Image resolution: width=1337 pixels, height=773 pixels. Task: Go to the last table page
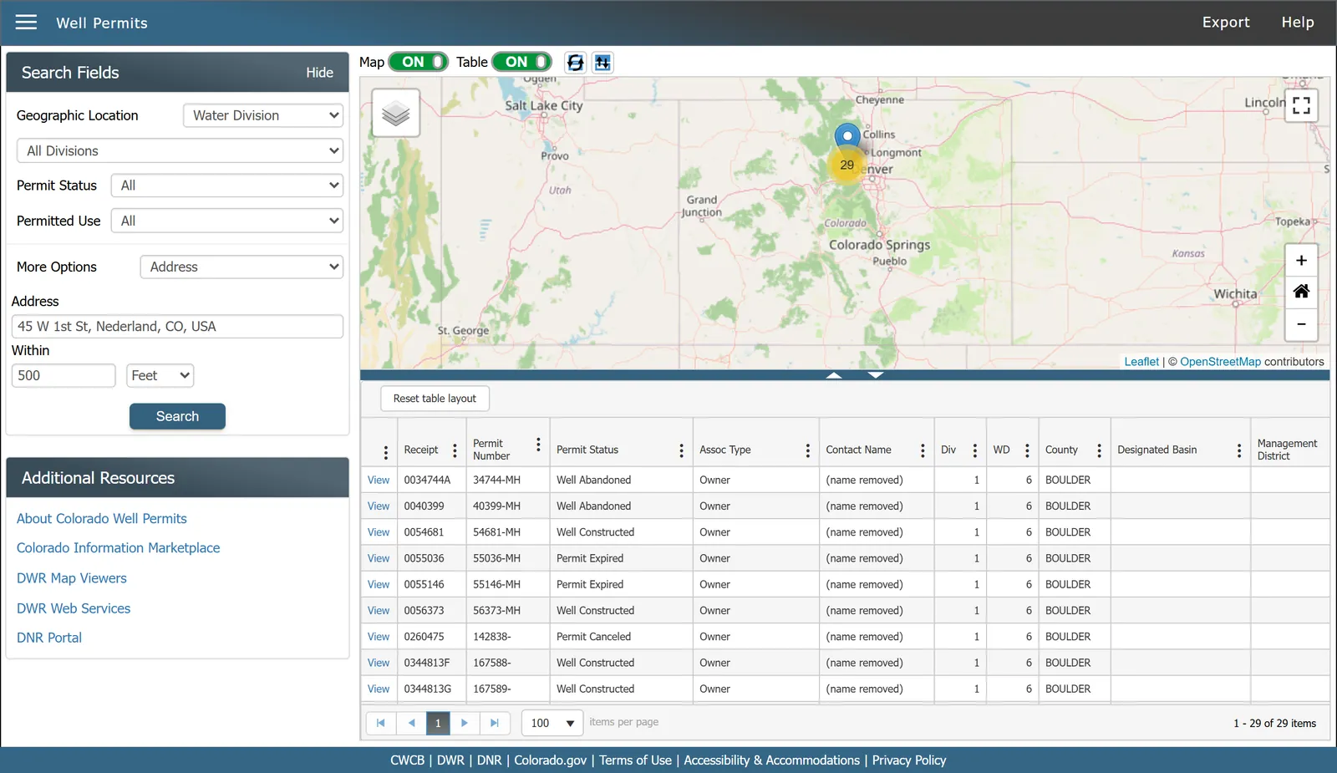coord(495,723)
